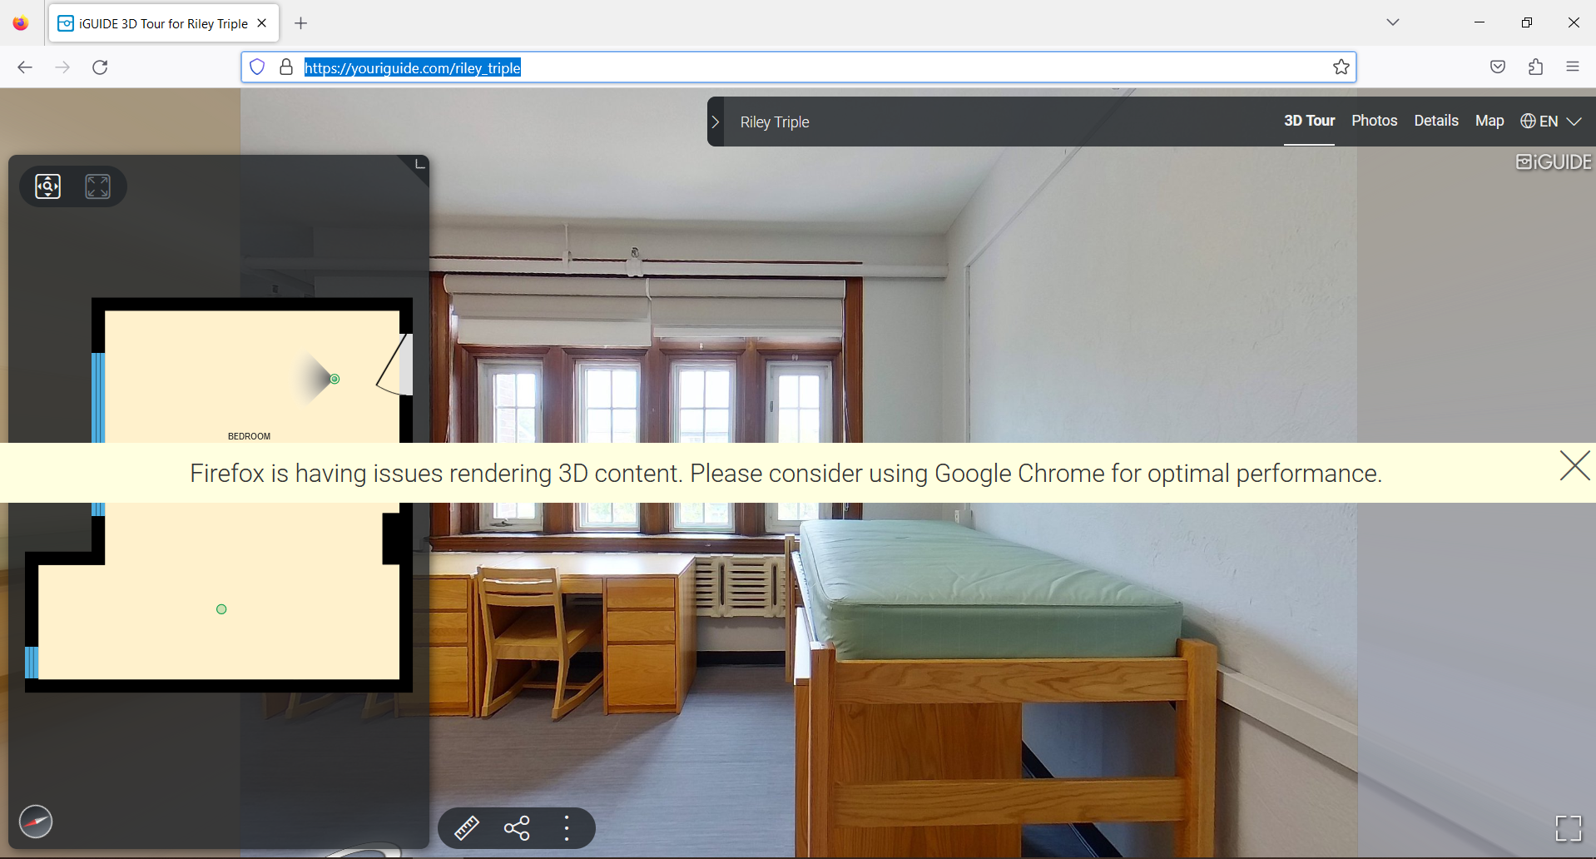Open a new browser tab
Viewport: 1596px width, 859px height.
tap(301, 23)
